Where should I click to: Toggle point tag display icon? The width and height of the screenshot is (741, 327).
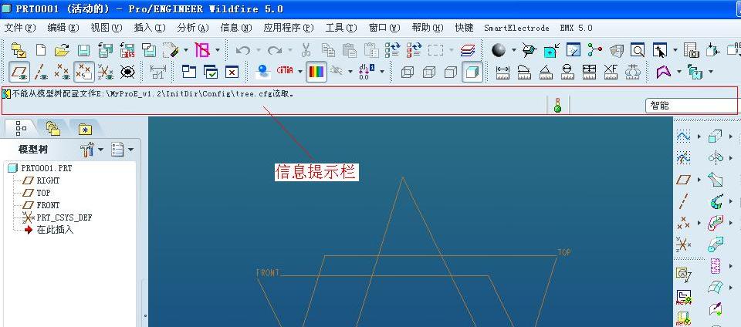point(83,72)
